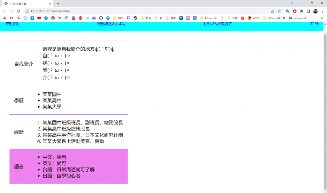327x193 pixels.
Task: Click the 某某大學 list item
Action: 52,107
